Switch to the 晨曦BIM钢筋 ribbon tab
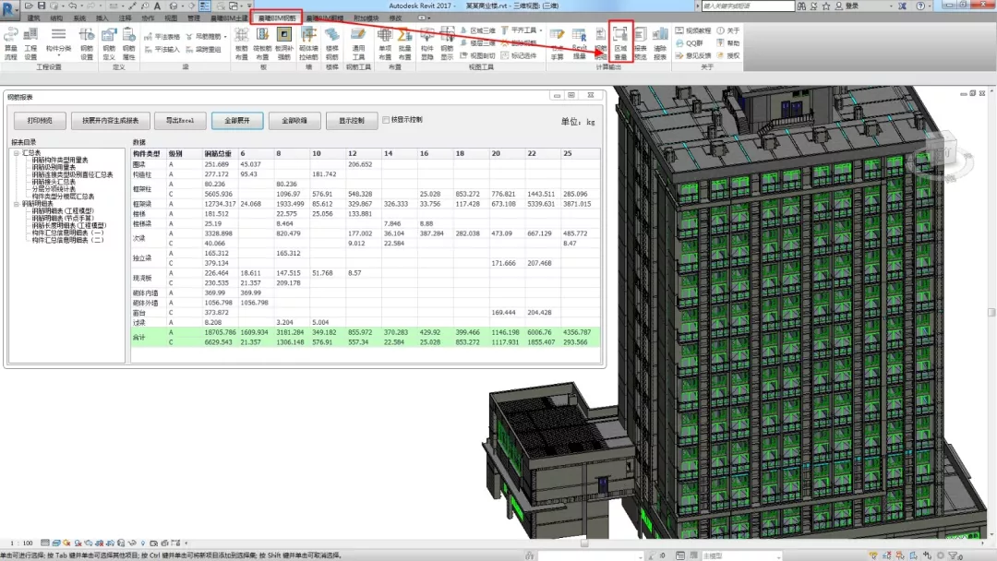Viewport: 997px width, 561px height. [277, 18]
